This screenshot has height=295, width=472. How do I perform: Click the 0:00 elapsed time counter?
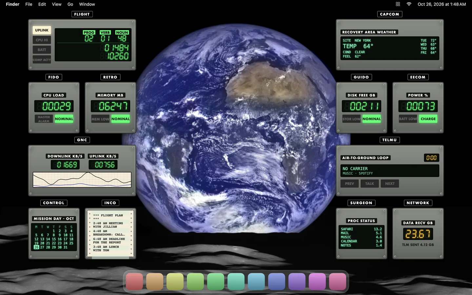point(431,158)
